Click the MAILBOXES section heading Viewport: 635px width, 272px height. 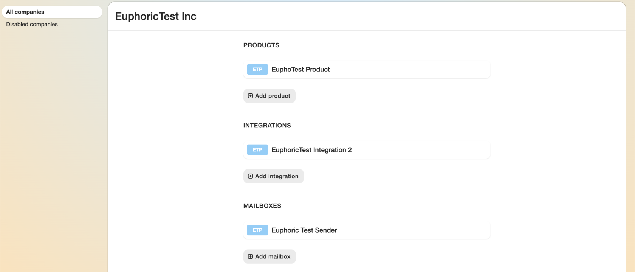[x=262, y=206]
